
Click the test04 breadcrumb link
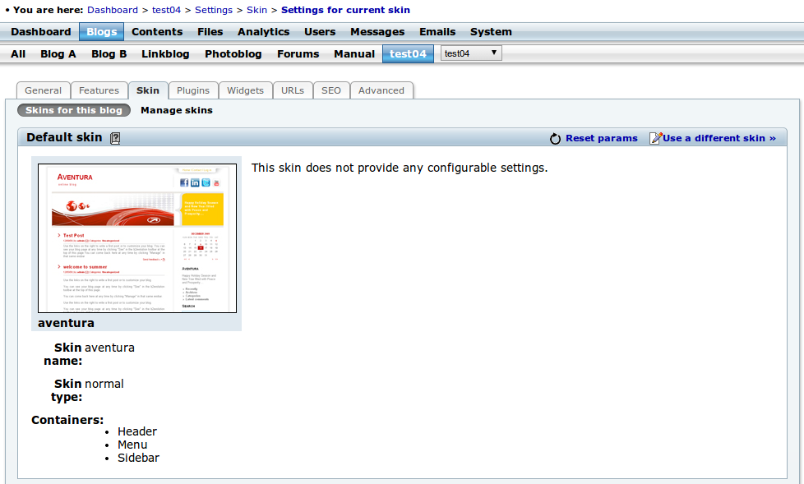[x=166, y=10]
